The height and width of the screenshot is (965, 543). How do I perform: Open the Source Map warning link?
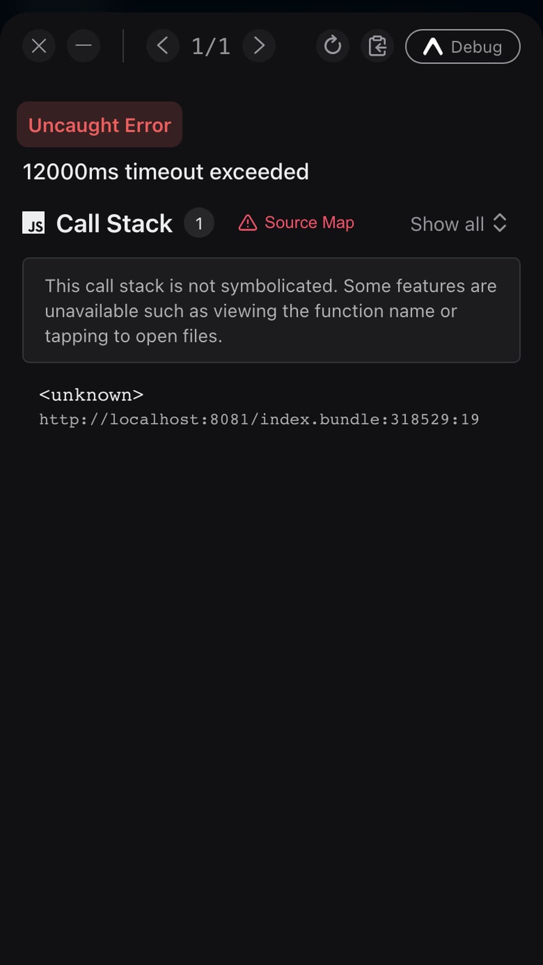296,223
